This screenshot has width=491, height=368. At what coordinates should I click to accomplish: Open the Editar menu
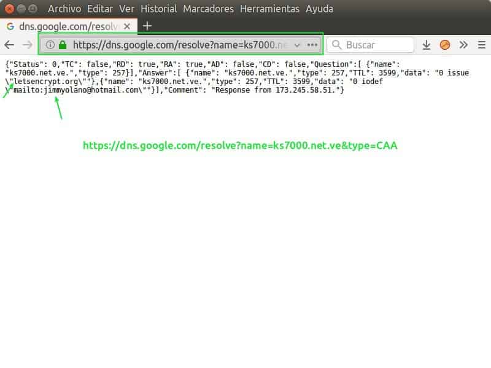pyautogui.click(x=100, y=9)
